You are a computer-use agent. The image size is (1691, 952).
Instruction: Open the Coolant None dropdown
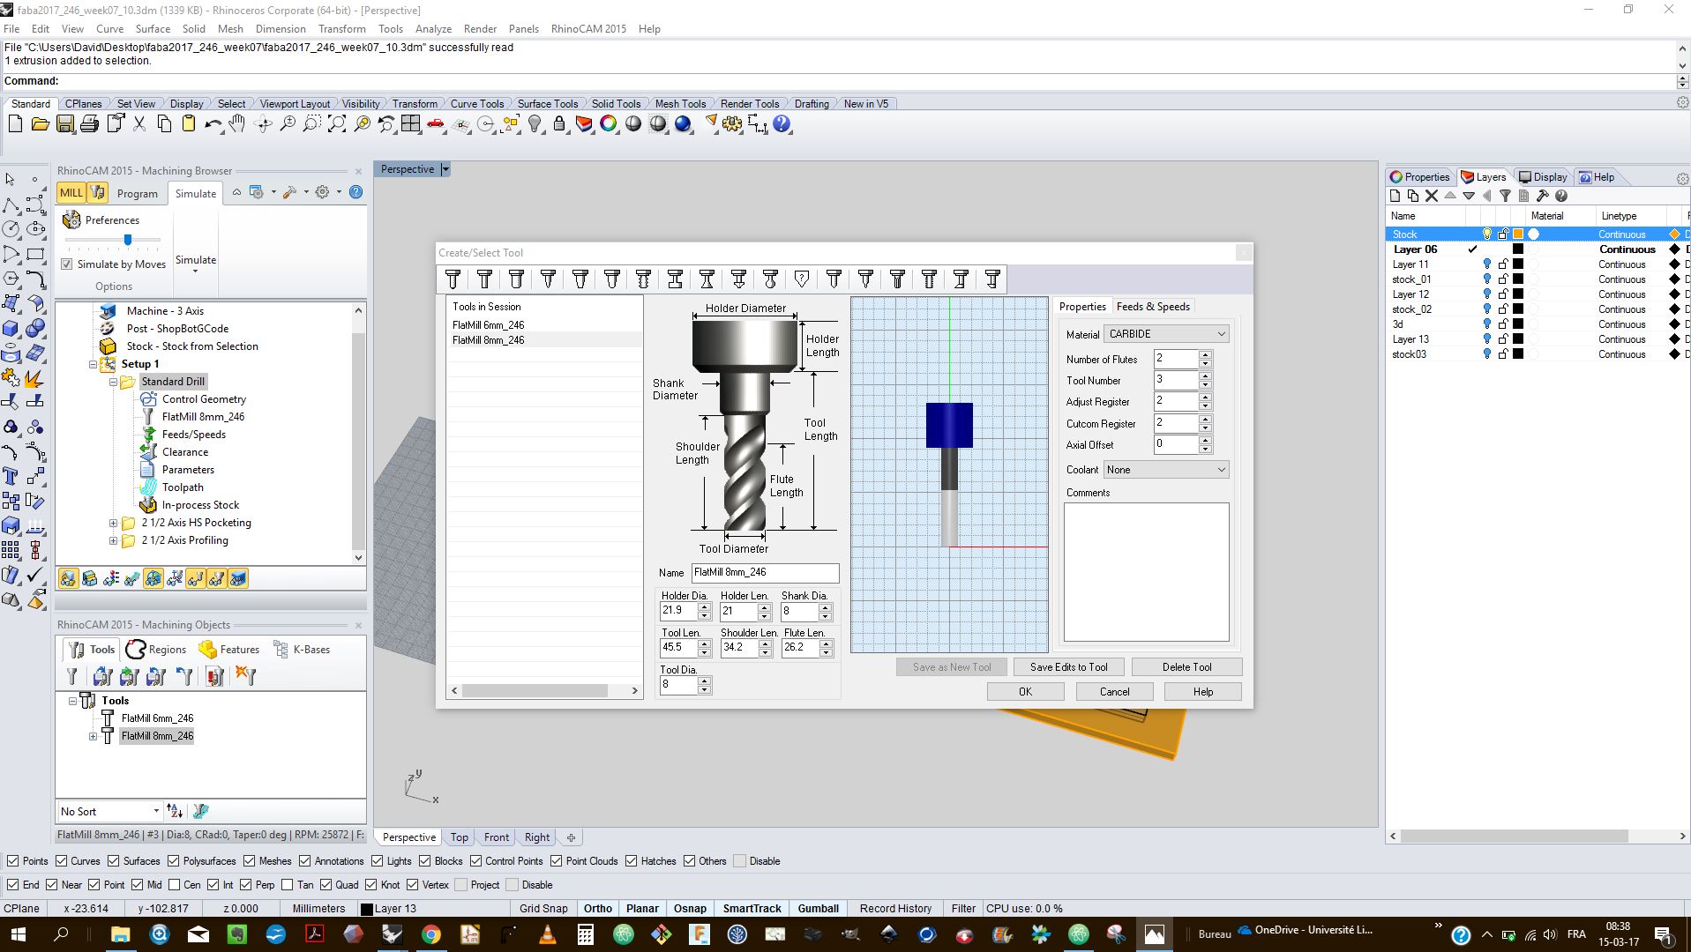pyautogui.click(x=1166, y=470)
